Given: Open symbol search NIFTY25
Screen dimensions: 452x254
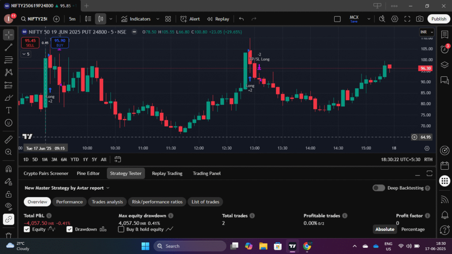Looking at the screenshot, I should tap(34, 19).
